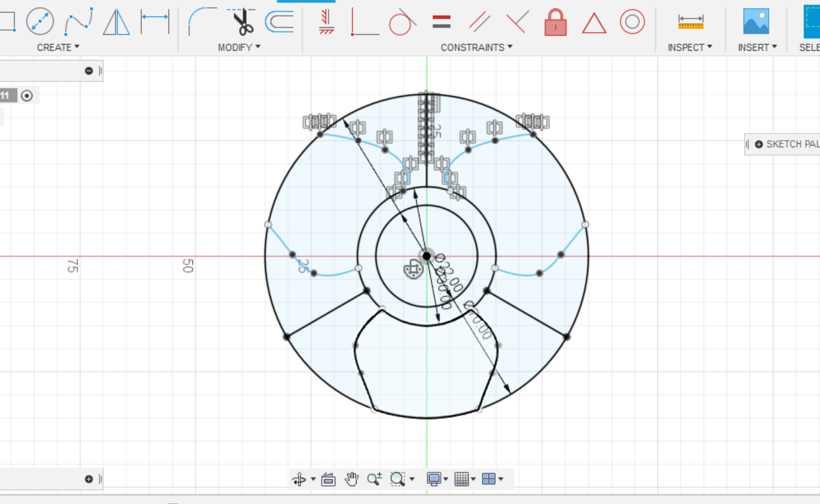Open the MODIFY dropdown menu
Screen dimensions: 820x504
tap(239, 47)
